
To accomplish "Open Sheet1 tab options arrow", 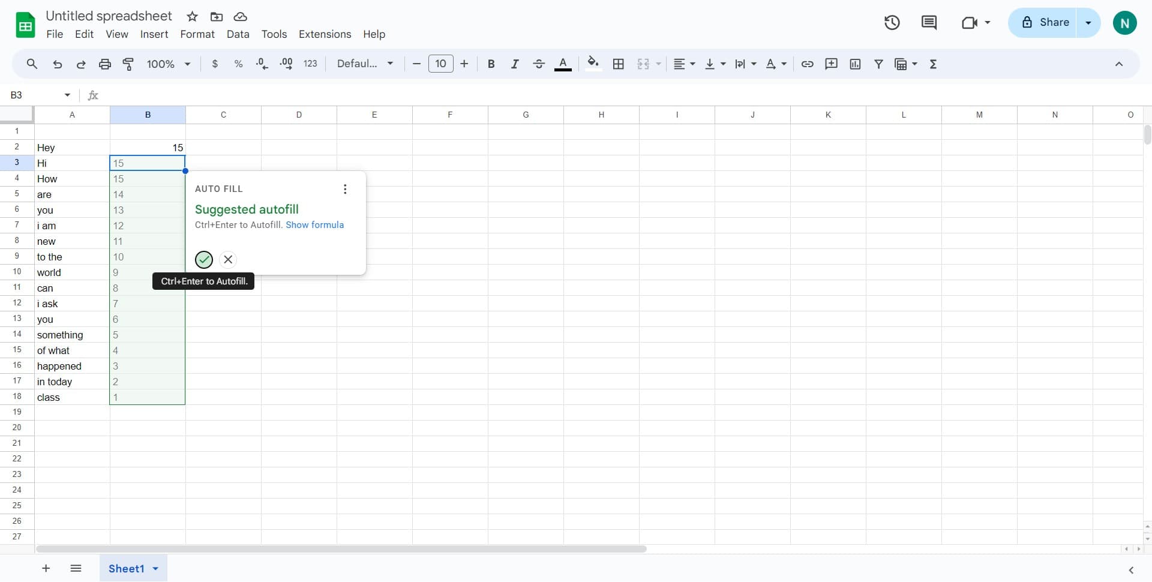I will point(155,569).
